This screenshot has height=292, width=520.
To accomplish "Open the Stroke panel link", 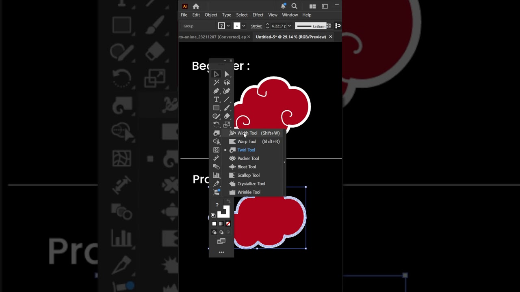I will tap(256, 26).
